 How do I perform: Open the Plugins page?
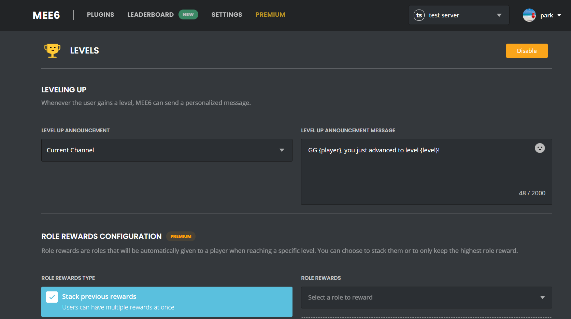click(100, 15)
